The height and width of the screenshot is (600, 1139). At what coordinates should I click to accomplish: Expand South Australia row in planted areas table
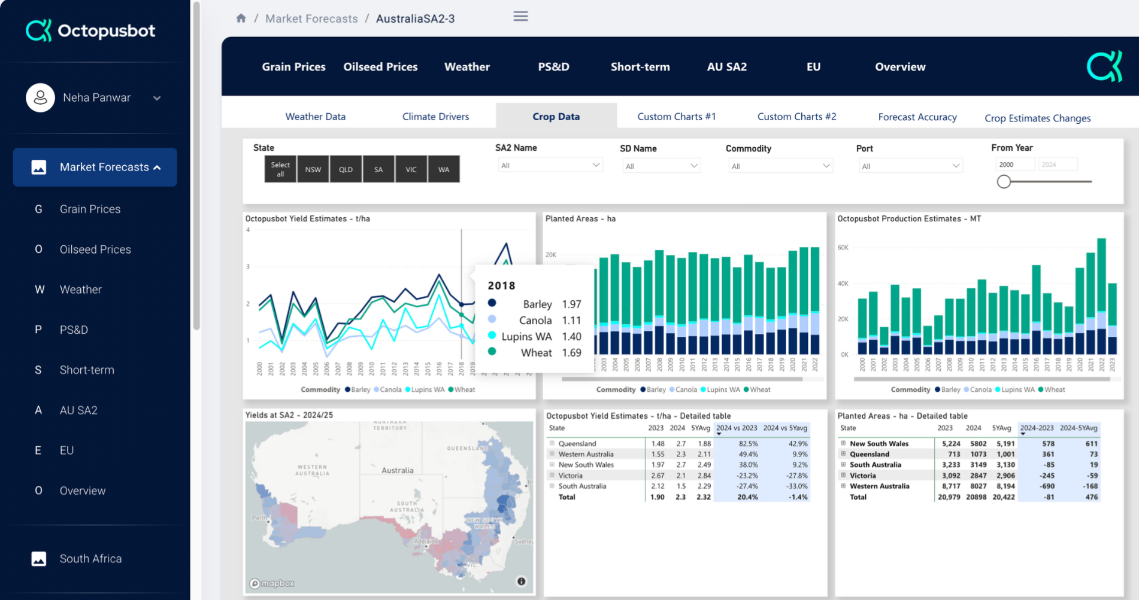843,465
